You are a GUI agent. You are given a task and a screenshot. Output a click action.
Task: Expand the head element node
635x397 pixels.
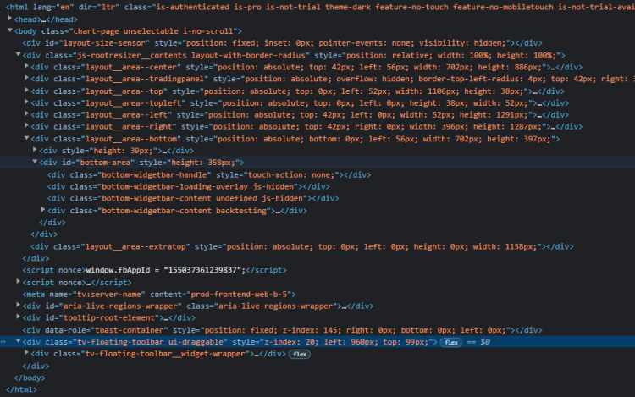(9, 19)
